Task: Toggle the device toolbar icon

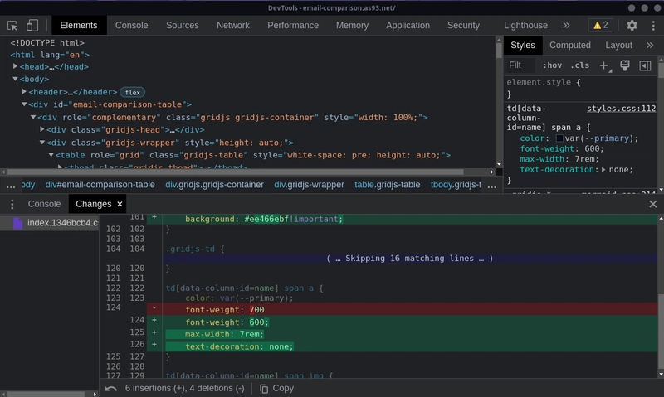Action: pos(32,26)
